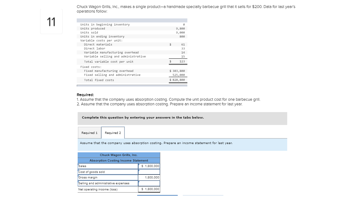Click the Direct materials cost row
The width and height of the screenshot is (355, 199).
coord(132,45)
